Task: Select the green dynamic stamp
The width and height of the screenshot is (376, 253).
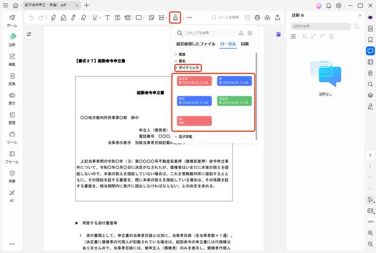Action: tap(234, 100)
